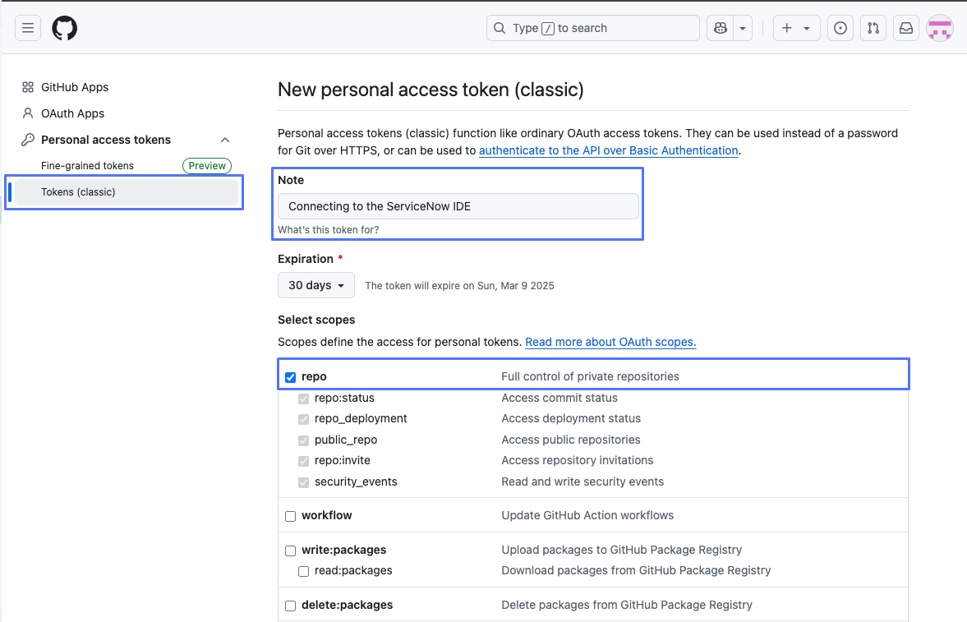967x622 pixels.
Task: Click the 'Update GitHub Action workflows' description
Action: [x=587, y=515]
